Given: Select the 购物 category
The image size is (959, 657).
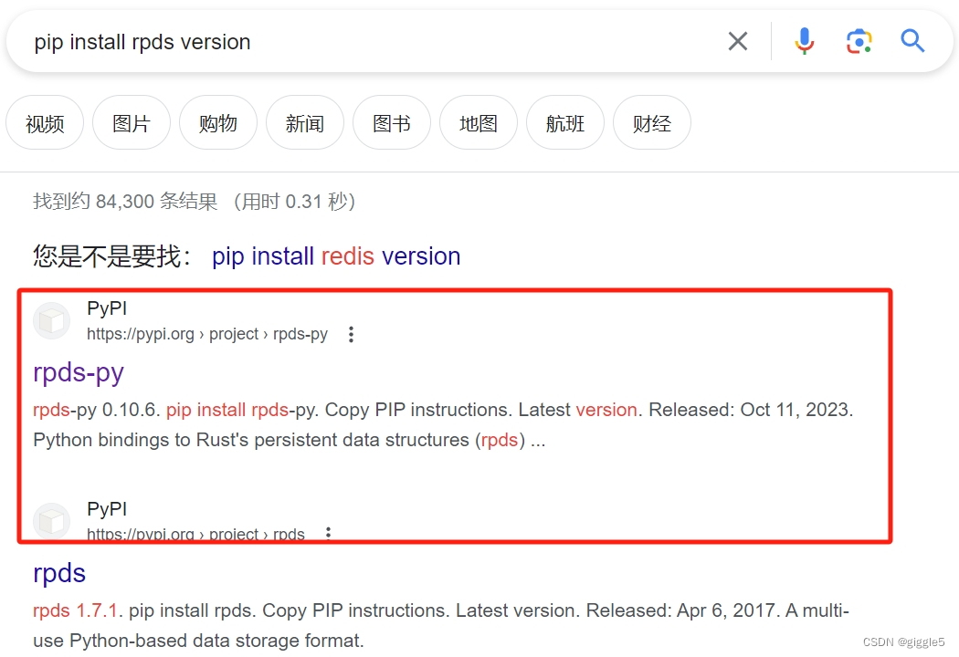Looking at the screenshot, I should [x=217, y=122].
